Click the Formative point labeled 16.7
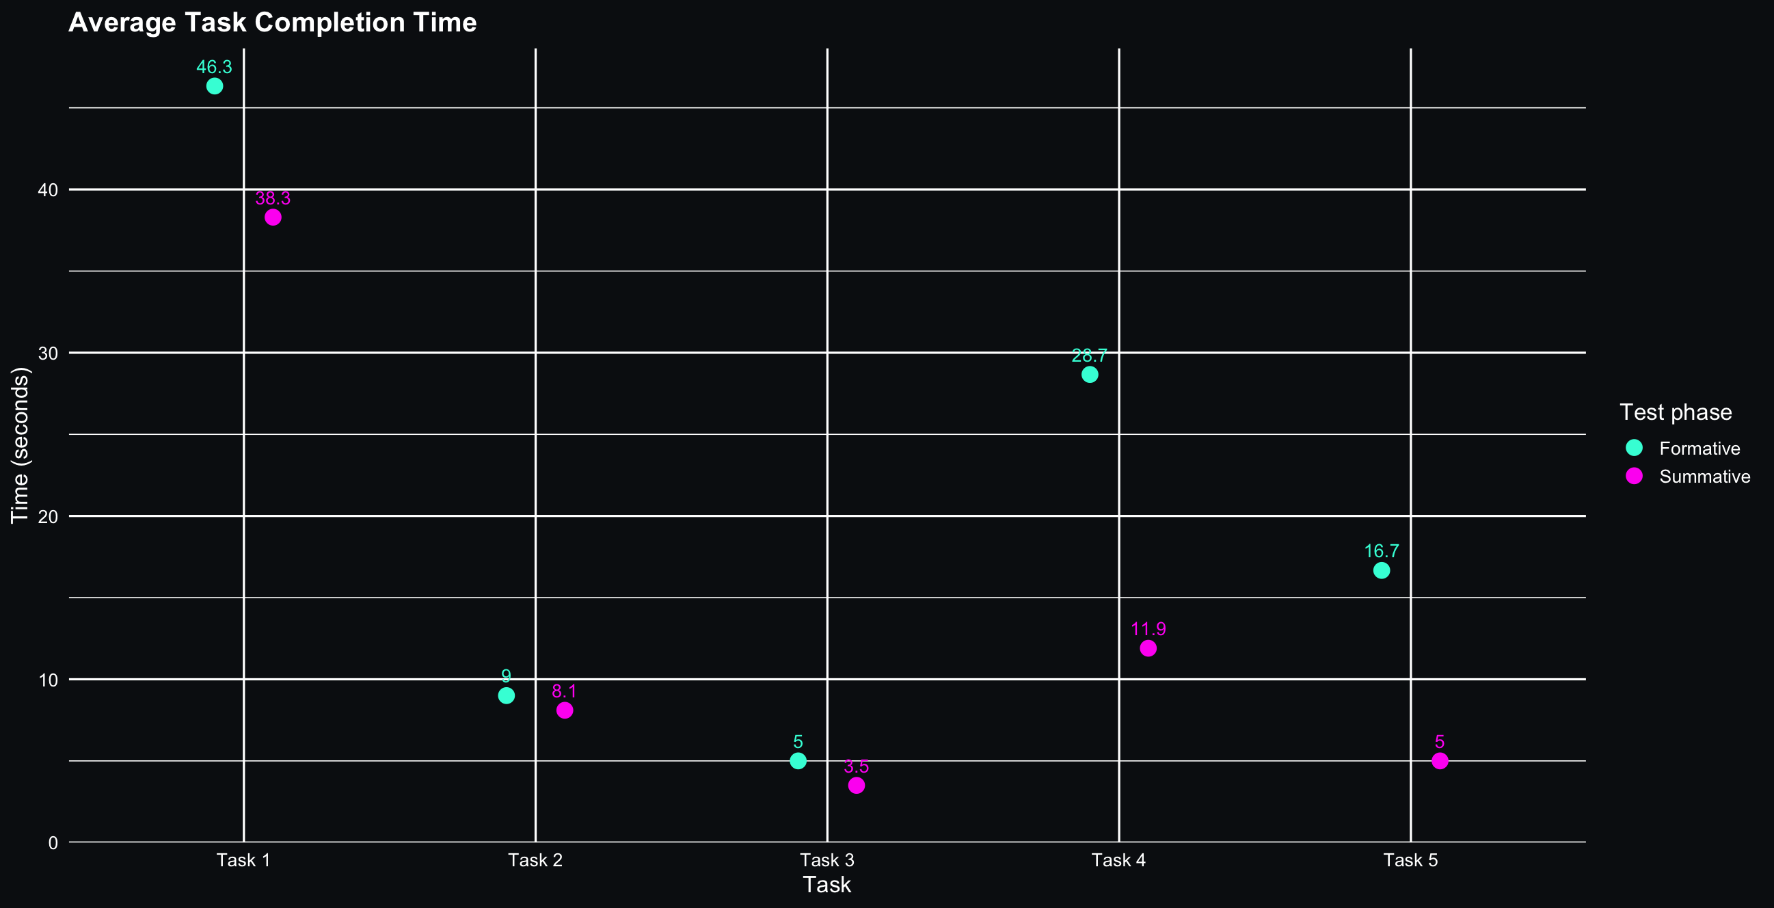 click(x=1382, y=570)
